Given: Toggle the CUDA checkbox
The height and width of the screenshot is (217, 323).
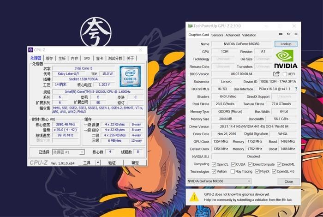Looking at the screenshot, I should pos(233,164).
